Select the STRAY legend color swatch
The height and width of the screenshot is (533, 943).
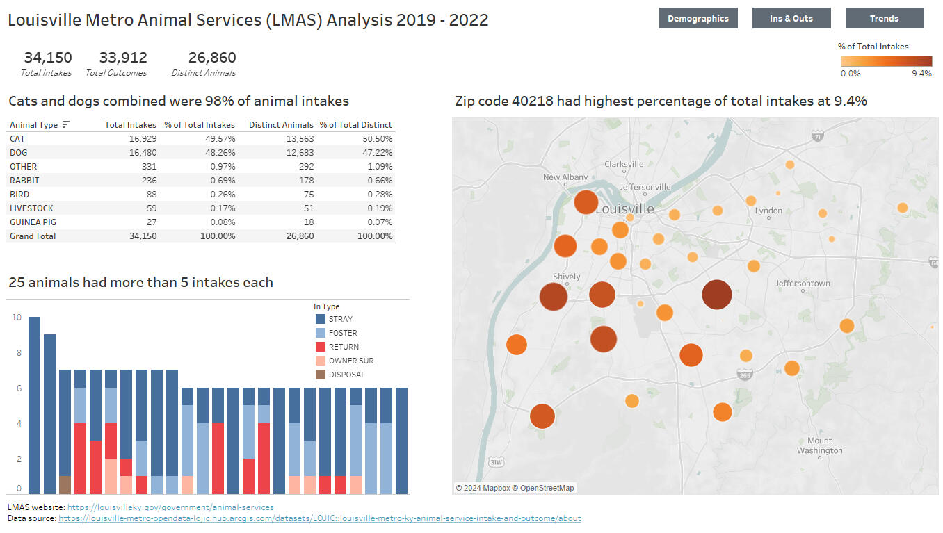[320, 319]
